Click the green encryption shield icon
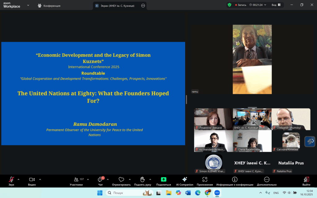 click(x=229, y=5)
